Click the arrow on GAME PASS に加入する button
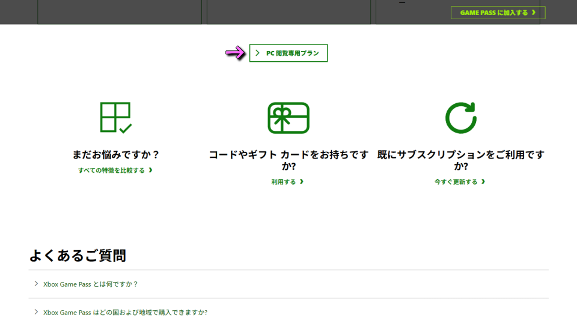The height and width of the screenshot is (324, 577). (x=534, y=13)
